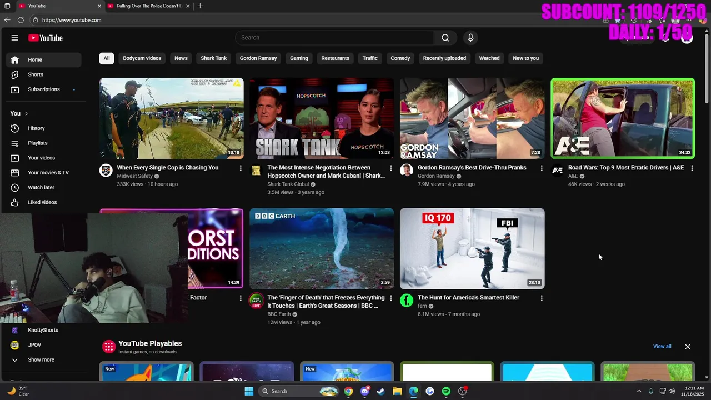Select the Watched filter chip
Viewport: 711px width, 400px height.
click(489, 58)
